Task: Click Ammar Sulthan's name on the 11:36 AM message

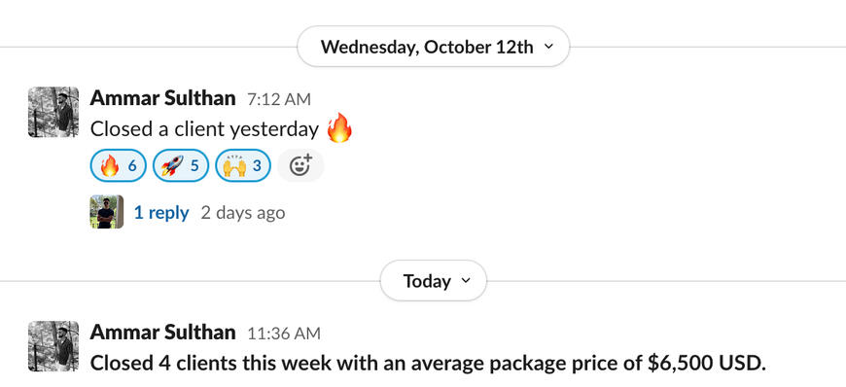Action: coord(163,333)
